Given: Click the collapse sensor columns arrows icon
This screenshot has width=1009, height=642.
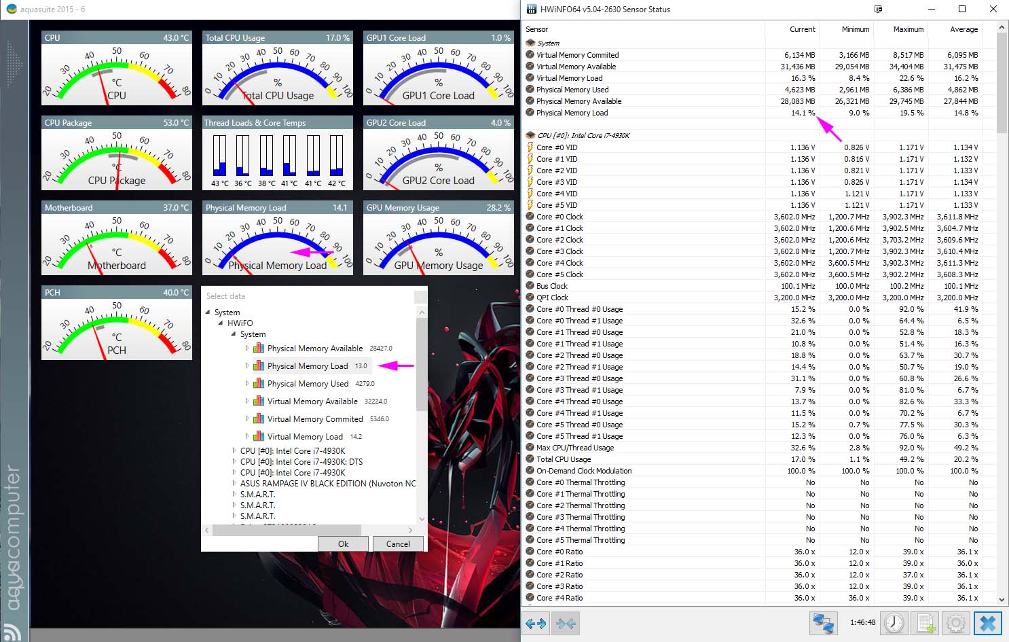Looking at the screenshot, I should (566, 623).
